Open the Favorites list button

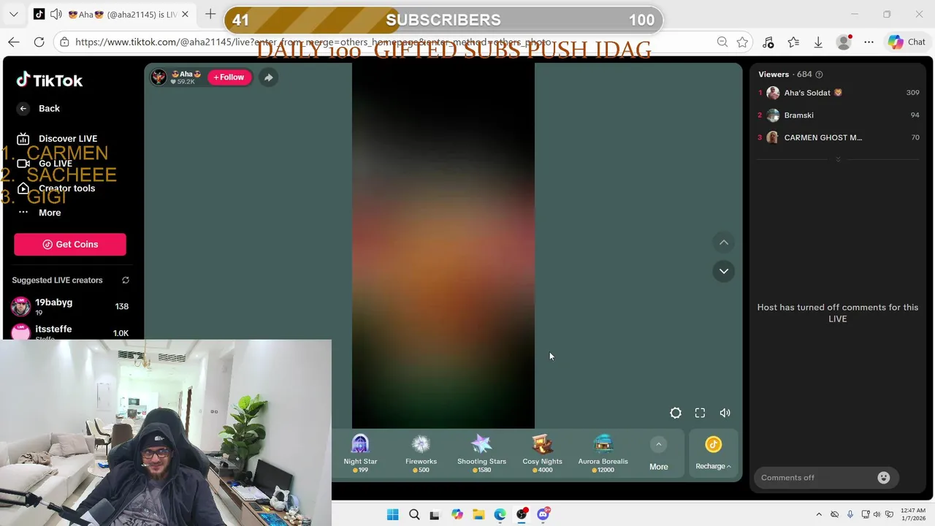[793, 42]
